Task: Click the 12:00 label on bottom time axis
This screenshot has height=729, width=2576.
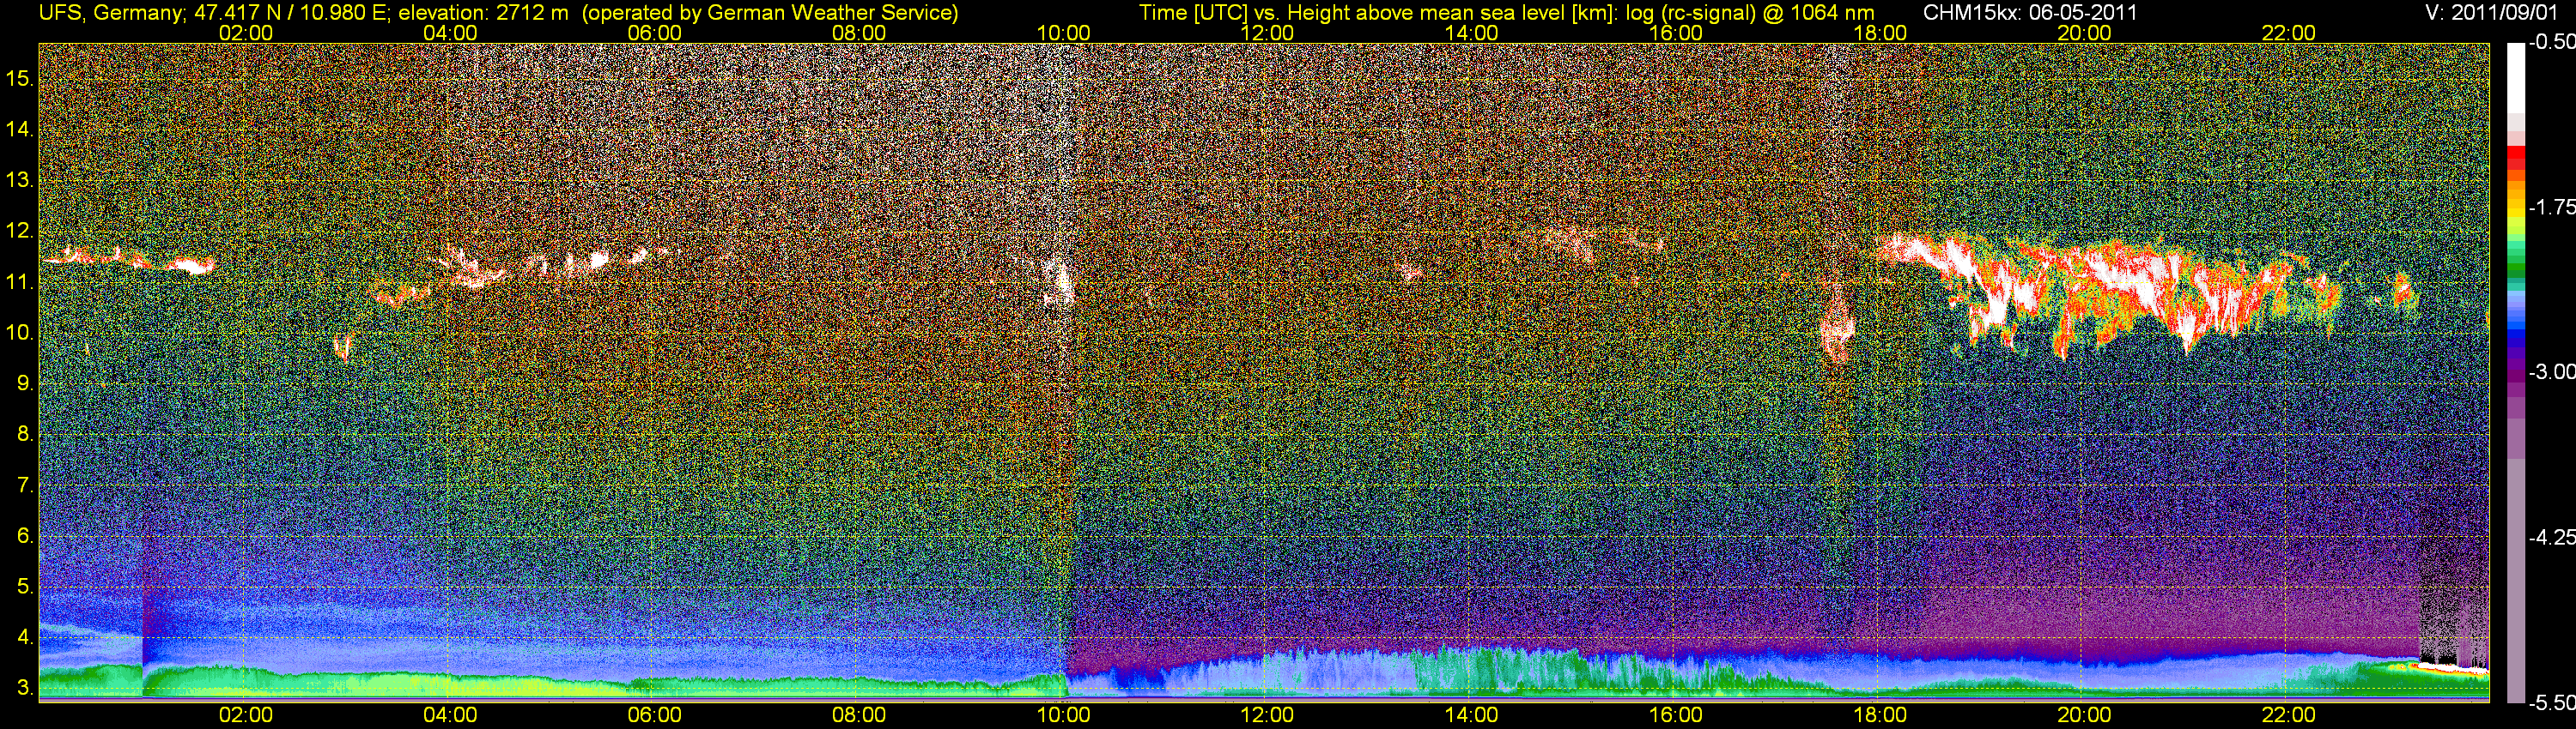Action: [1267, 715]
